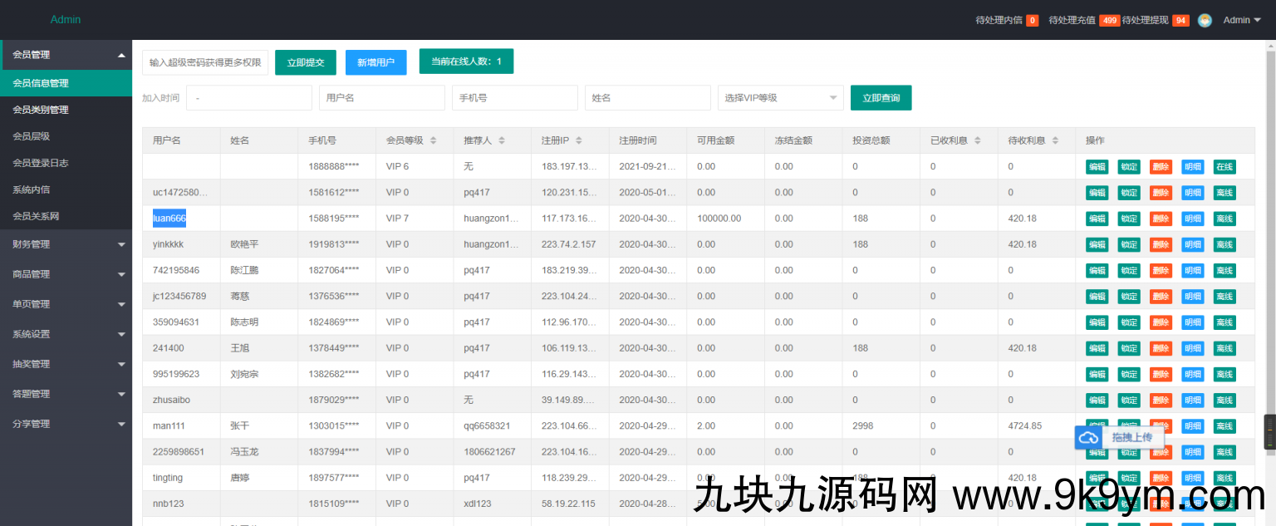Open the Admin account dropdown menu
1276x526 pixels.
[x=1242, y=20]
